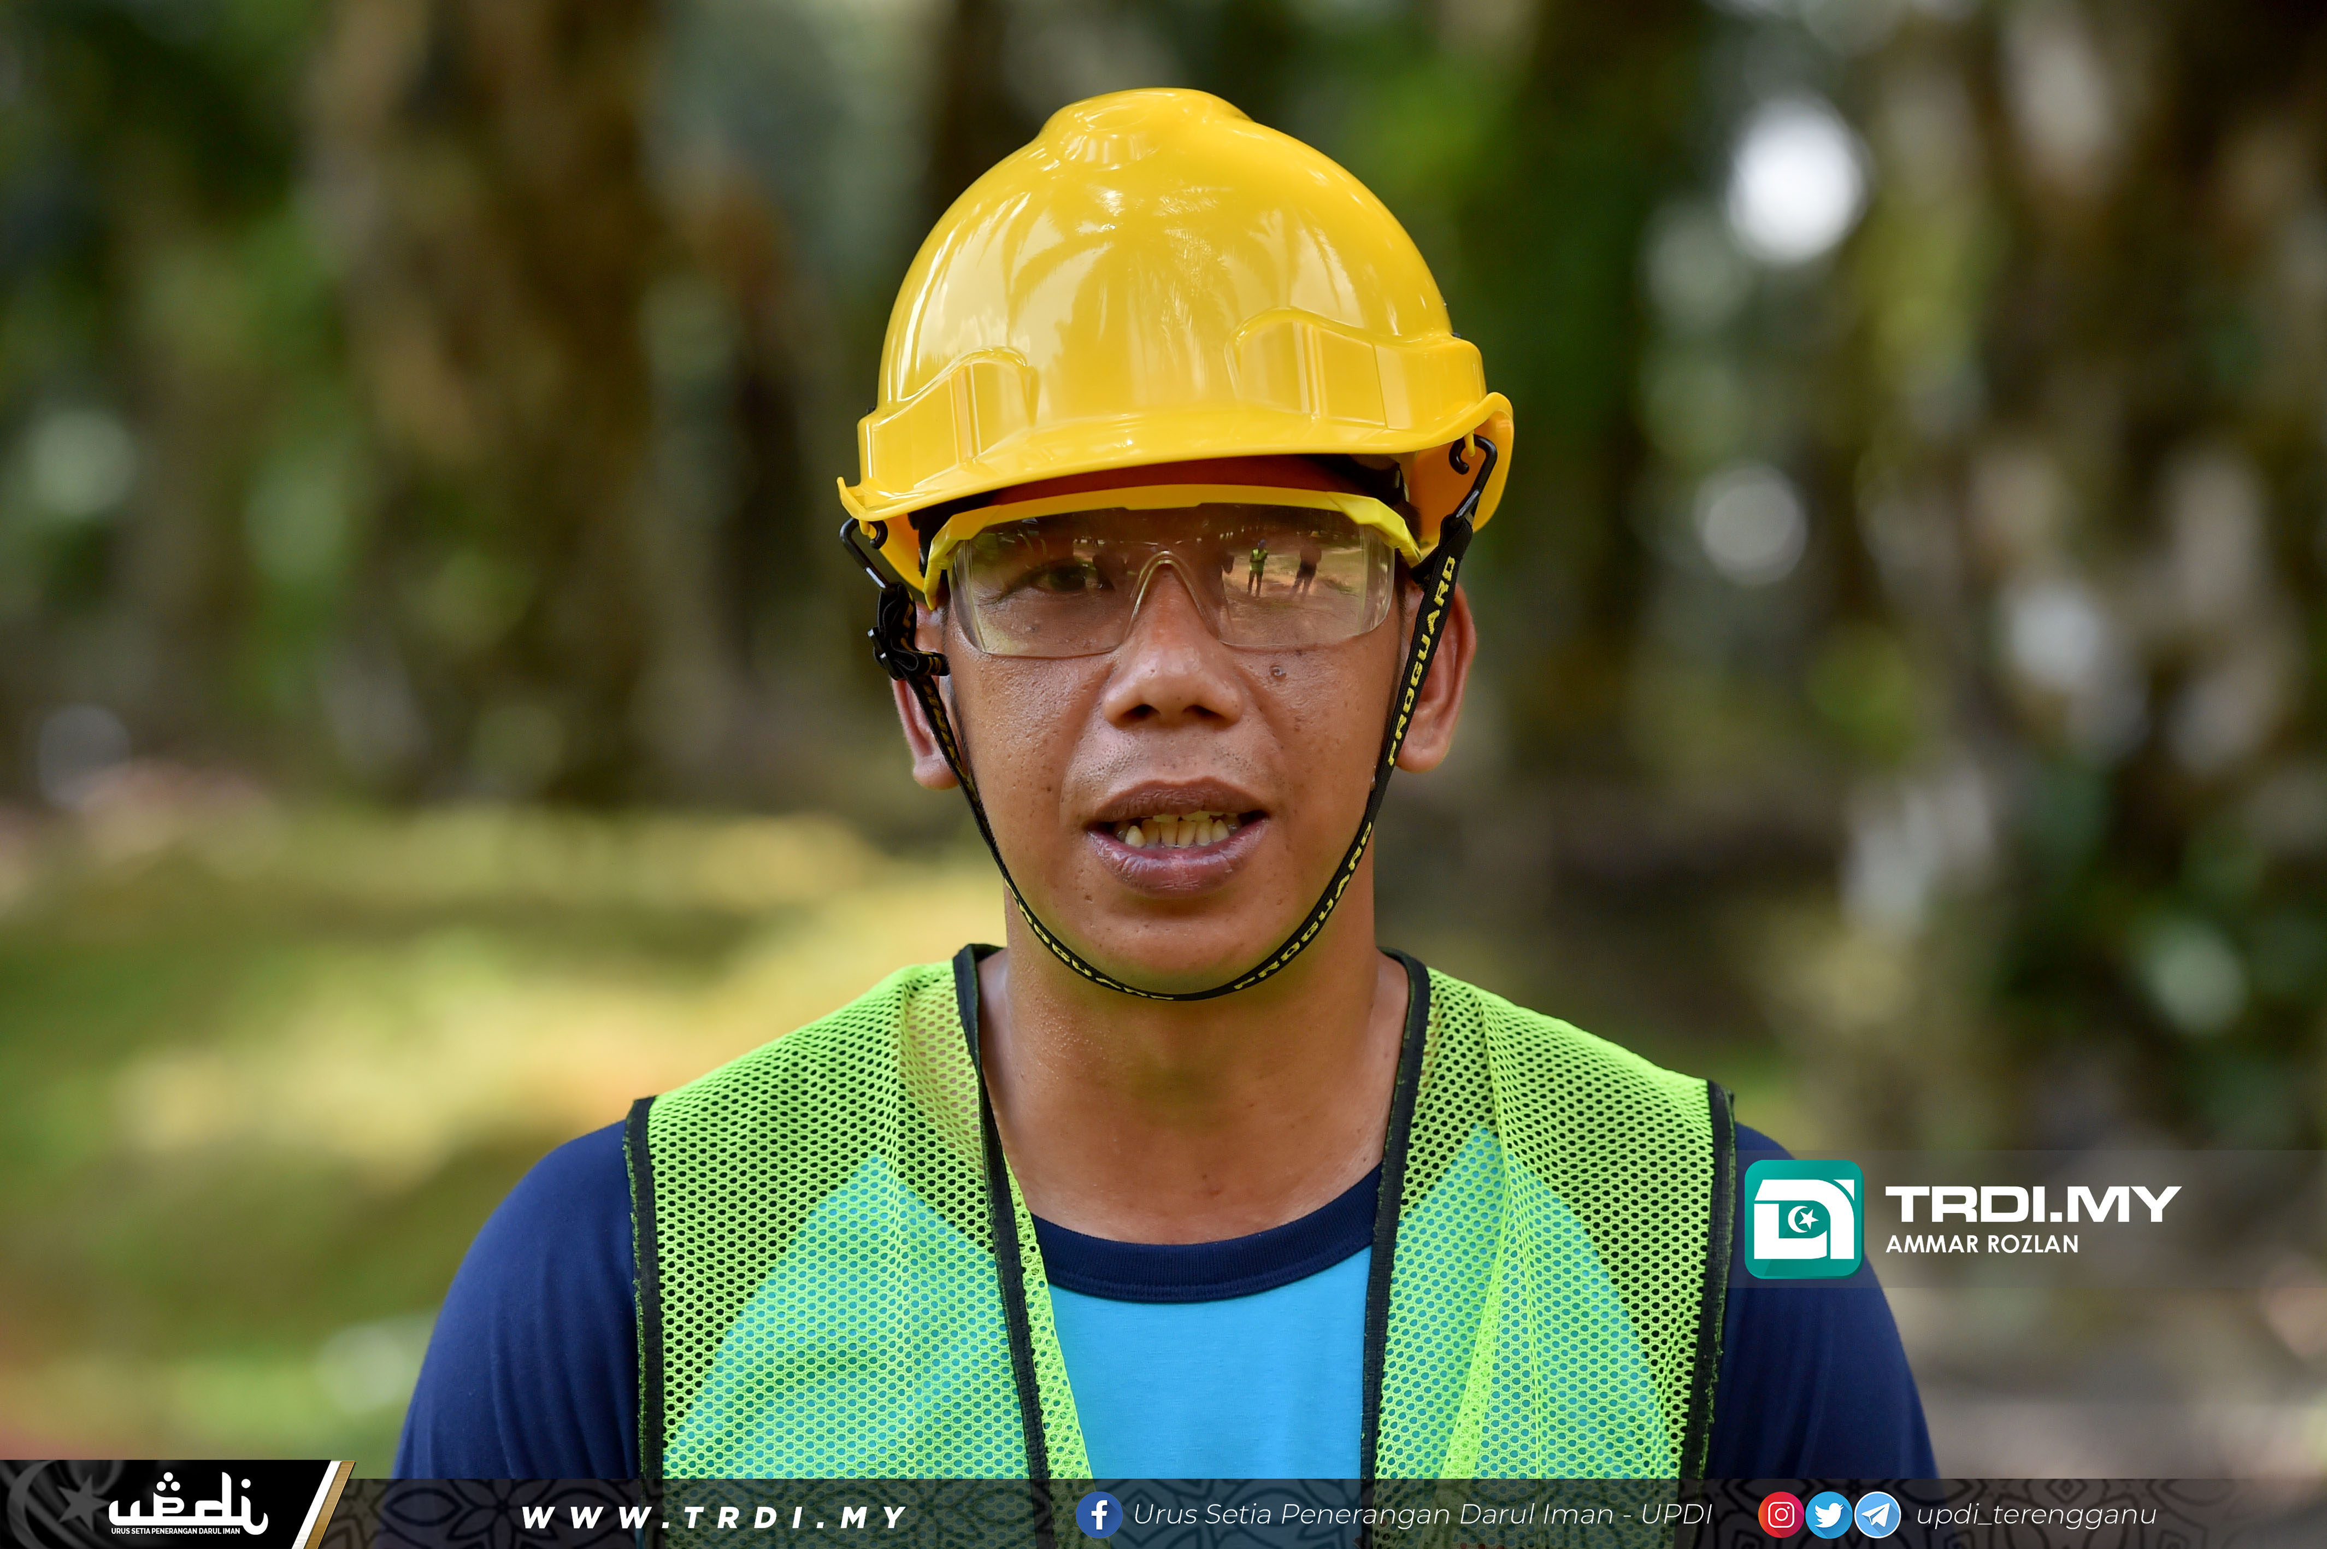Click the AMMAR ROZLAN photographer credit
This screenshot has width=2327, height=1549.
coord(1981,1245)
